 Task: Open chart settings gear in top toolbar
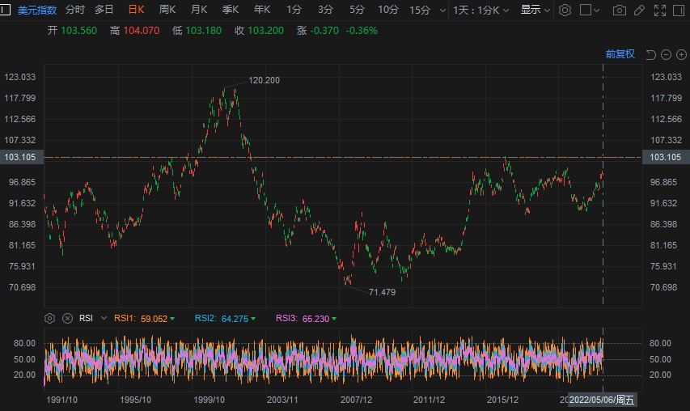pos(565,10)
